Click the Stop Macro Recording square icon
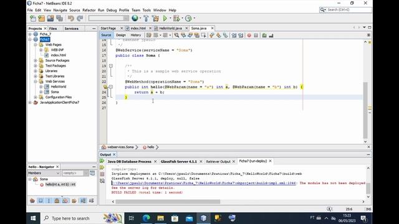The width and height of the screenshot is (399, 224). [x=256, y=35]
